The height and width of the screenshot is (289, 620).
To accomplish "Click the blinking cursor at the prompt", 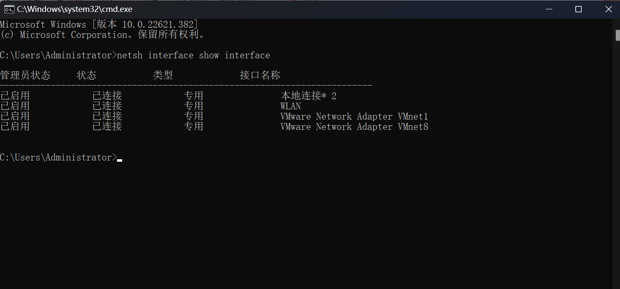I will pyautogui.click(x=120, y=160).
